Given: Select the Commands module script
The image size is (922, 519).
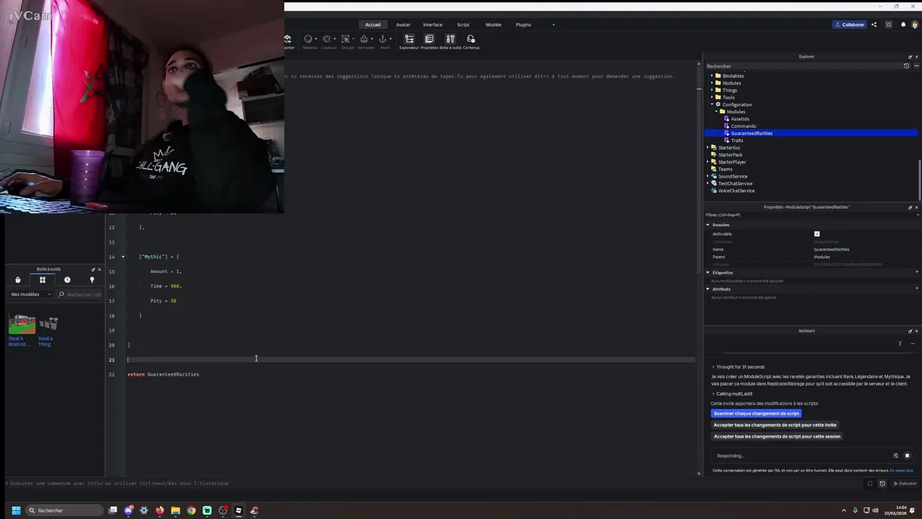Looking at the screenshot, I should [743, 126].
